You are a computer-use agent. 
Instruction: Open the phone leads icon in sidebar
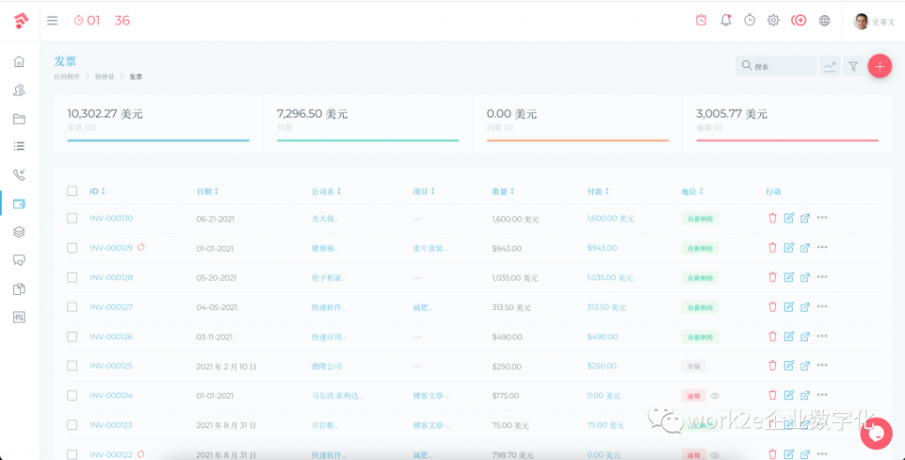[19, 175]
